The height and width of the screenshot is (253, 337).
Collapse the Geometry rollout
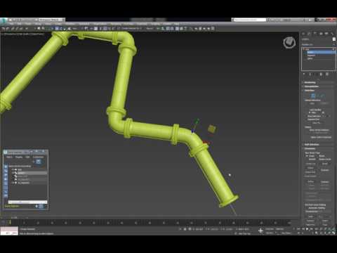[318, 148]
